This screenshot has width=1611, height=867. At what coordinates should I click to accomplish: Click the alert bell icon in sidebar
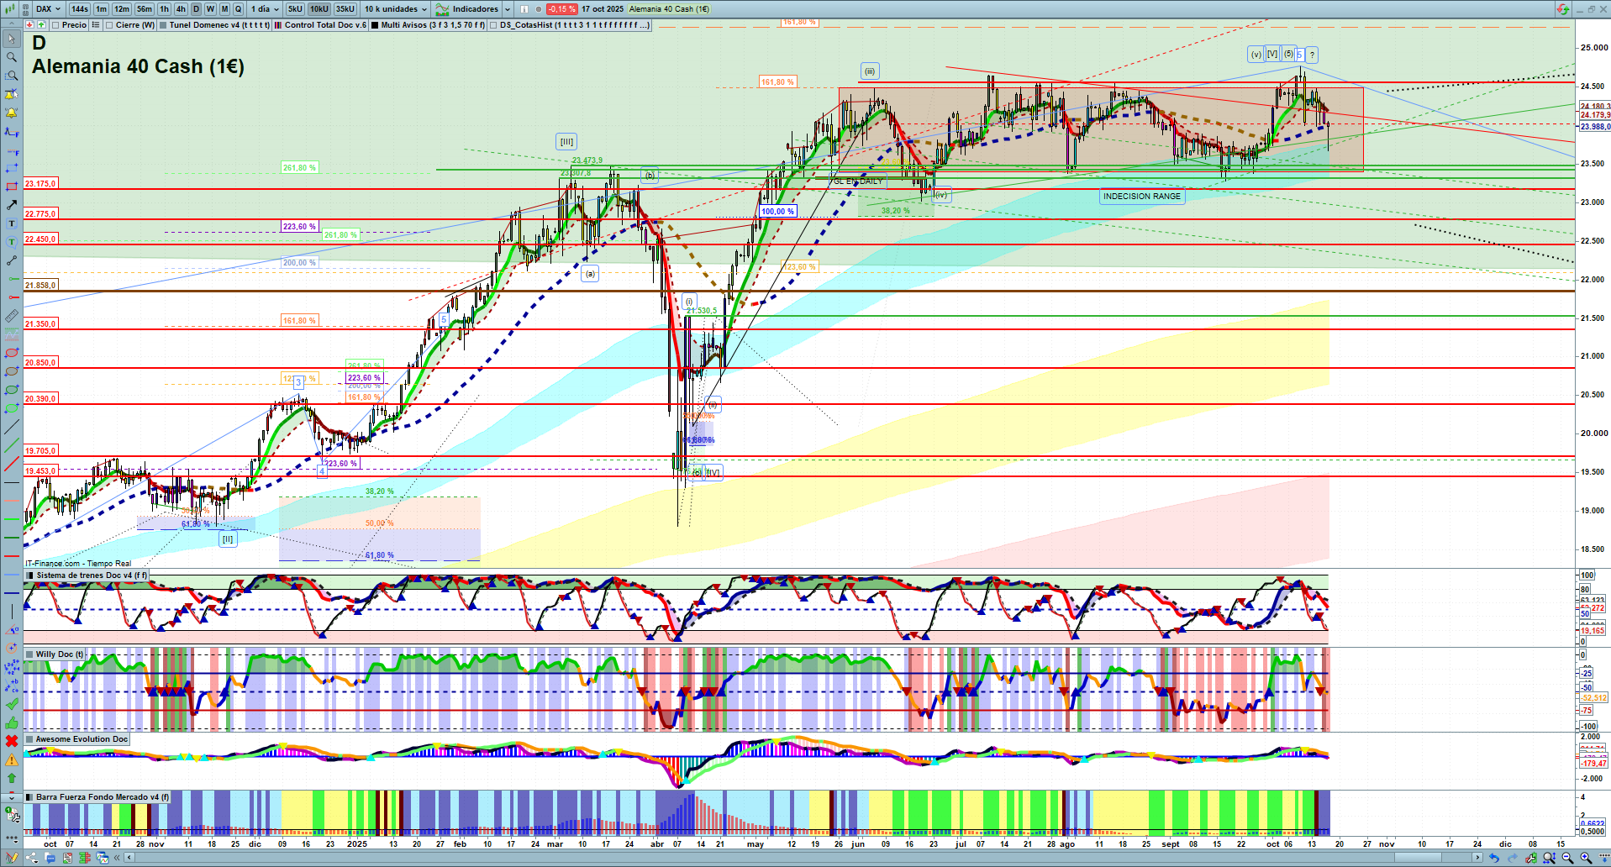pyautogui.click(x=12, y=113)
